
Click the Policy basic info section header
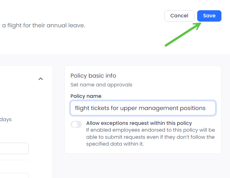[x=93, y=76]
